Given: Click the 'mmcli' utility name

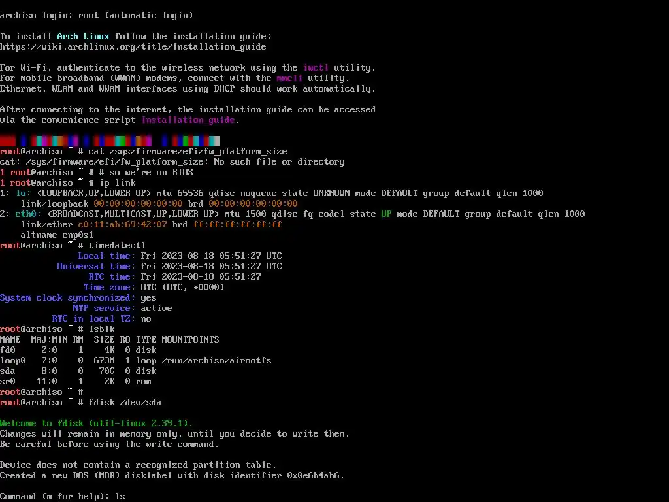Looking at the screenshot, I should (289, 78).
